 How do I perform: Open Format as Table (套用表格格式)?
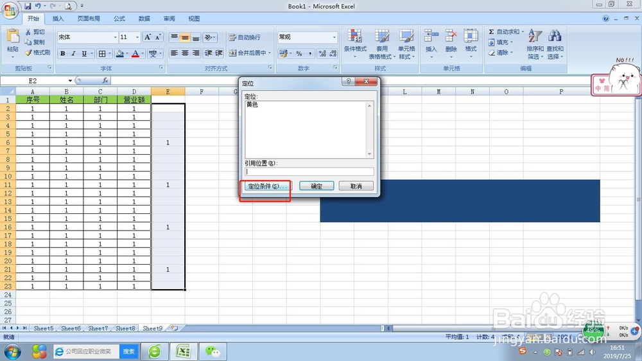coord(382,44)
